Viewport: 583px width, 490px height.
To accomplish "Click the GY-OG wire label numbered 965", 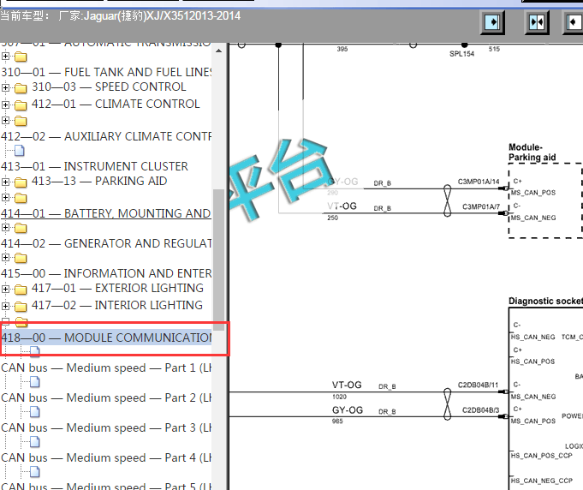I will [x=348, y=410].
